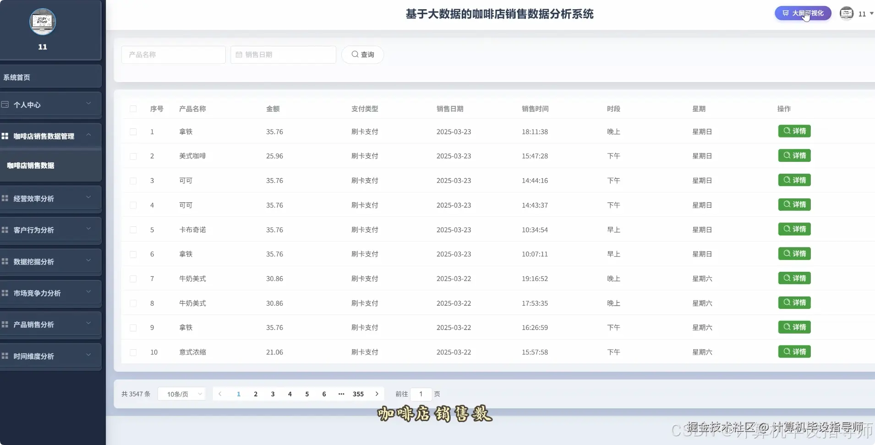Screen dimensions: 875x445
Task: Open the 10条/页 page size dropdown
Action: (x=181, y=394)
